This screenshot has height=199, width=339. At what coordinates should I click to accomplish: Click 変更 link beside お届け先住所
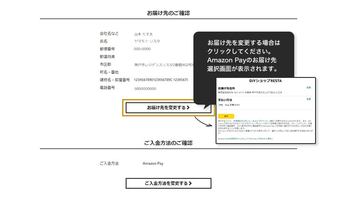point(309,87)
